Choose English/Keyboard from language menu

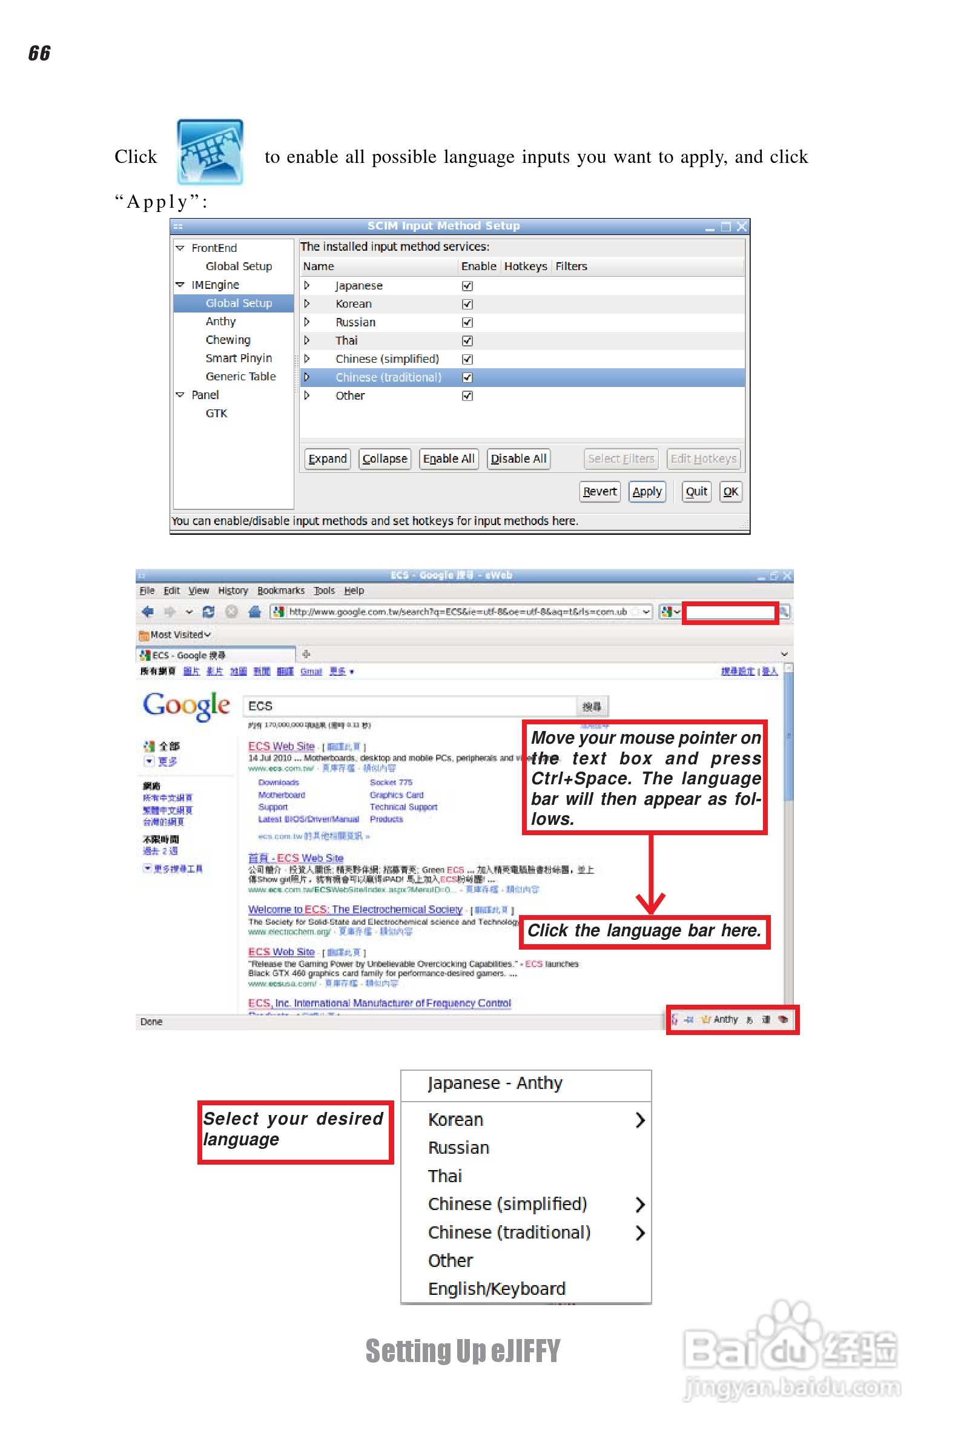coord(526,1289)
